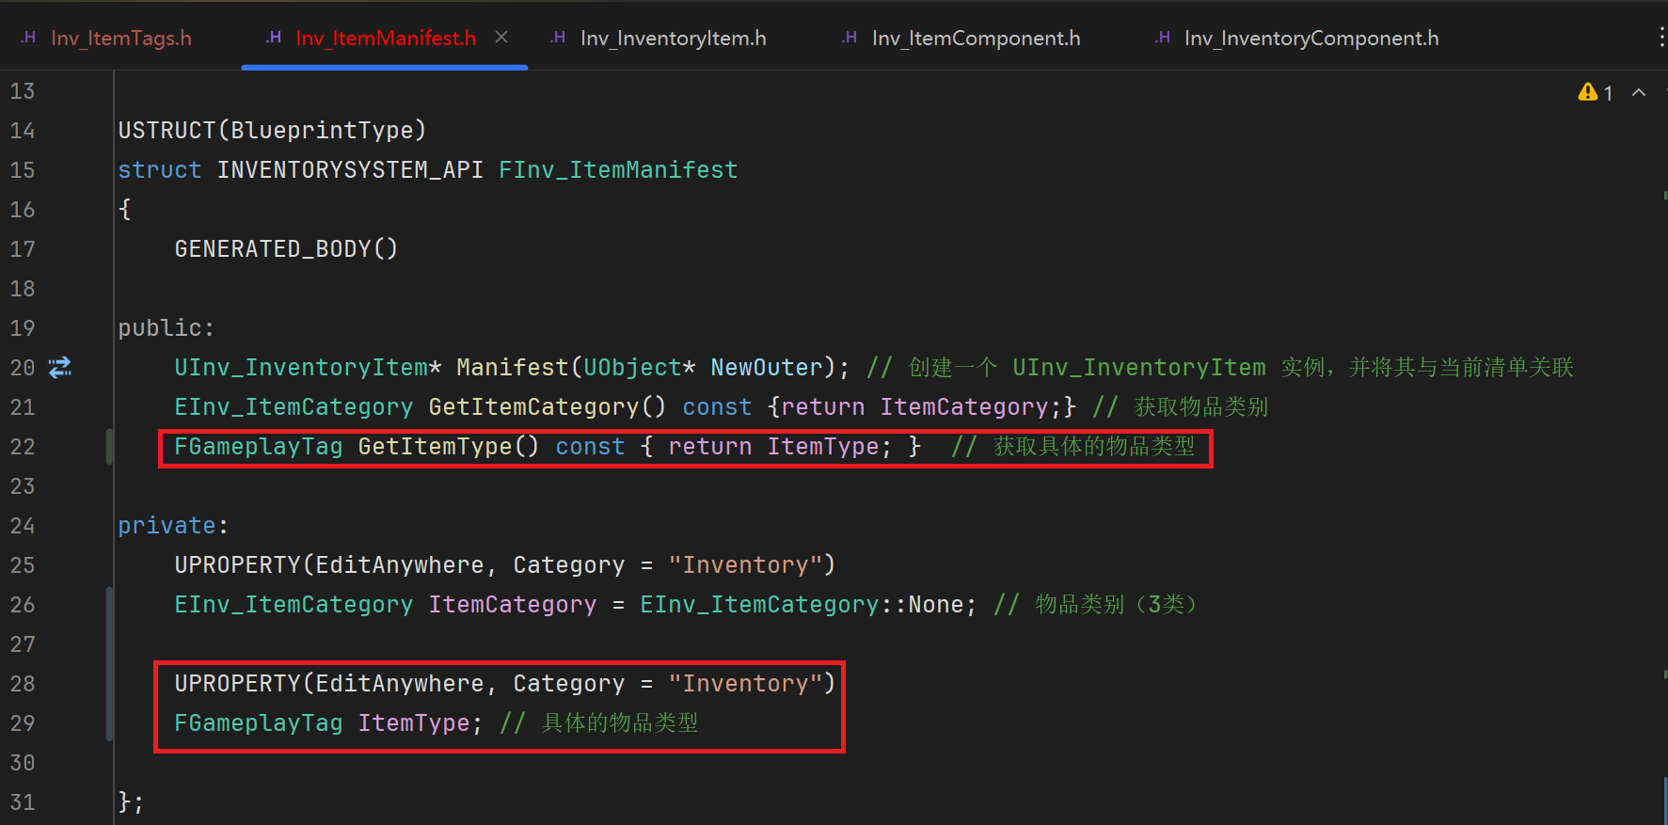Click the GENERATED_BODY() macro
Screen dimensions: 1668x825
[286, 249]
